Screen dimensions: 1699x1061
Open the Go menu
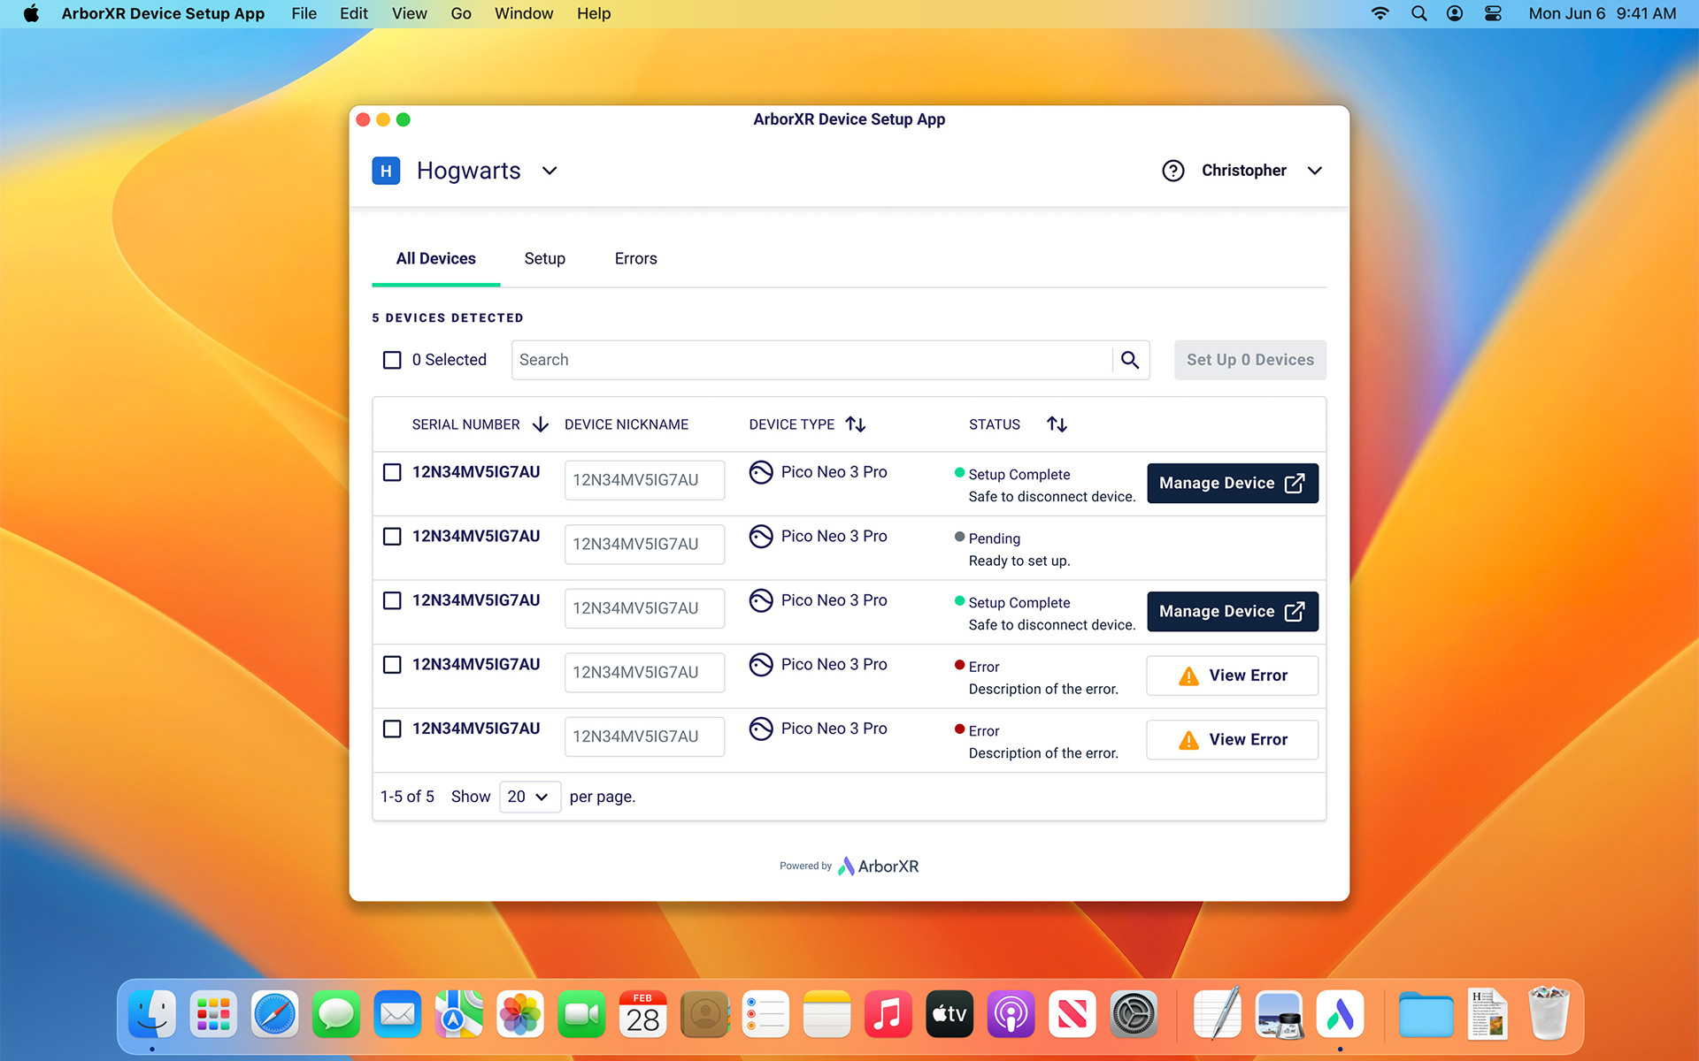point(460,13)
